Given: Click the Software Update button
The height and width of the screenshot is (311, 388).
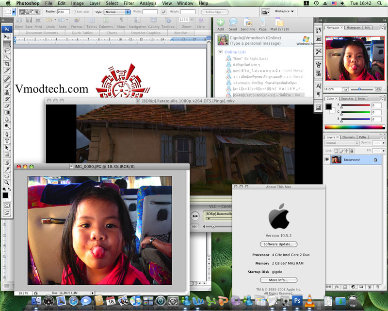Looking at the screenshot, I should click(x=278, y=244).
